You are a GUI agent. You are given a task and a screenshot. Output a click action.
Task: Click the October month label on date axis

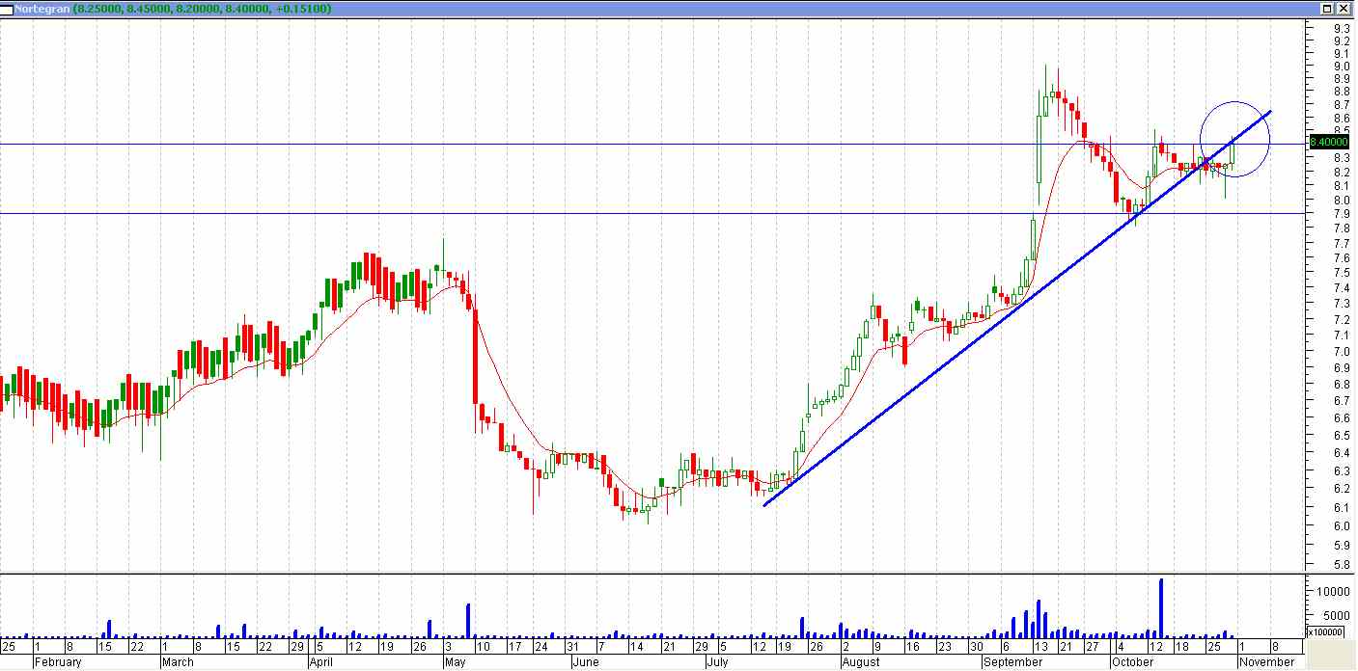point(1133,662)
